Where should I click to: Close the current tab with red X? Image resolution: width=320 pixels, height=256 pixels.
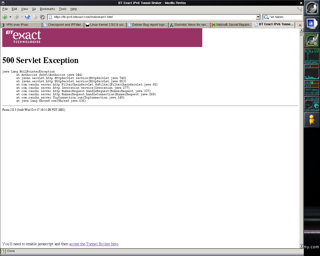tap(300, 25)
